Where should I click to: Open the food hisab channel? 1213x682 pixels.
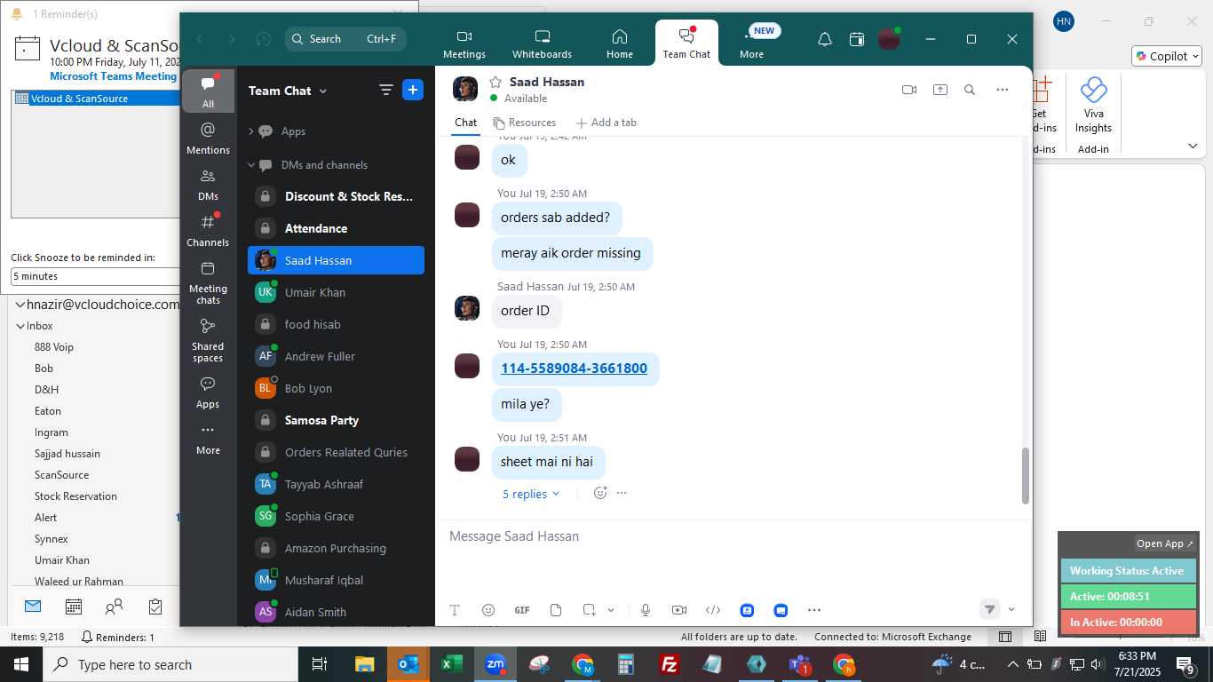click(336, 324)
